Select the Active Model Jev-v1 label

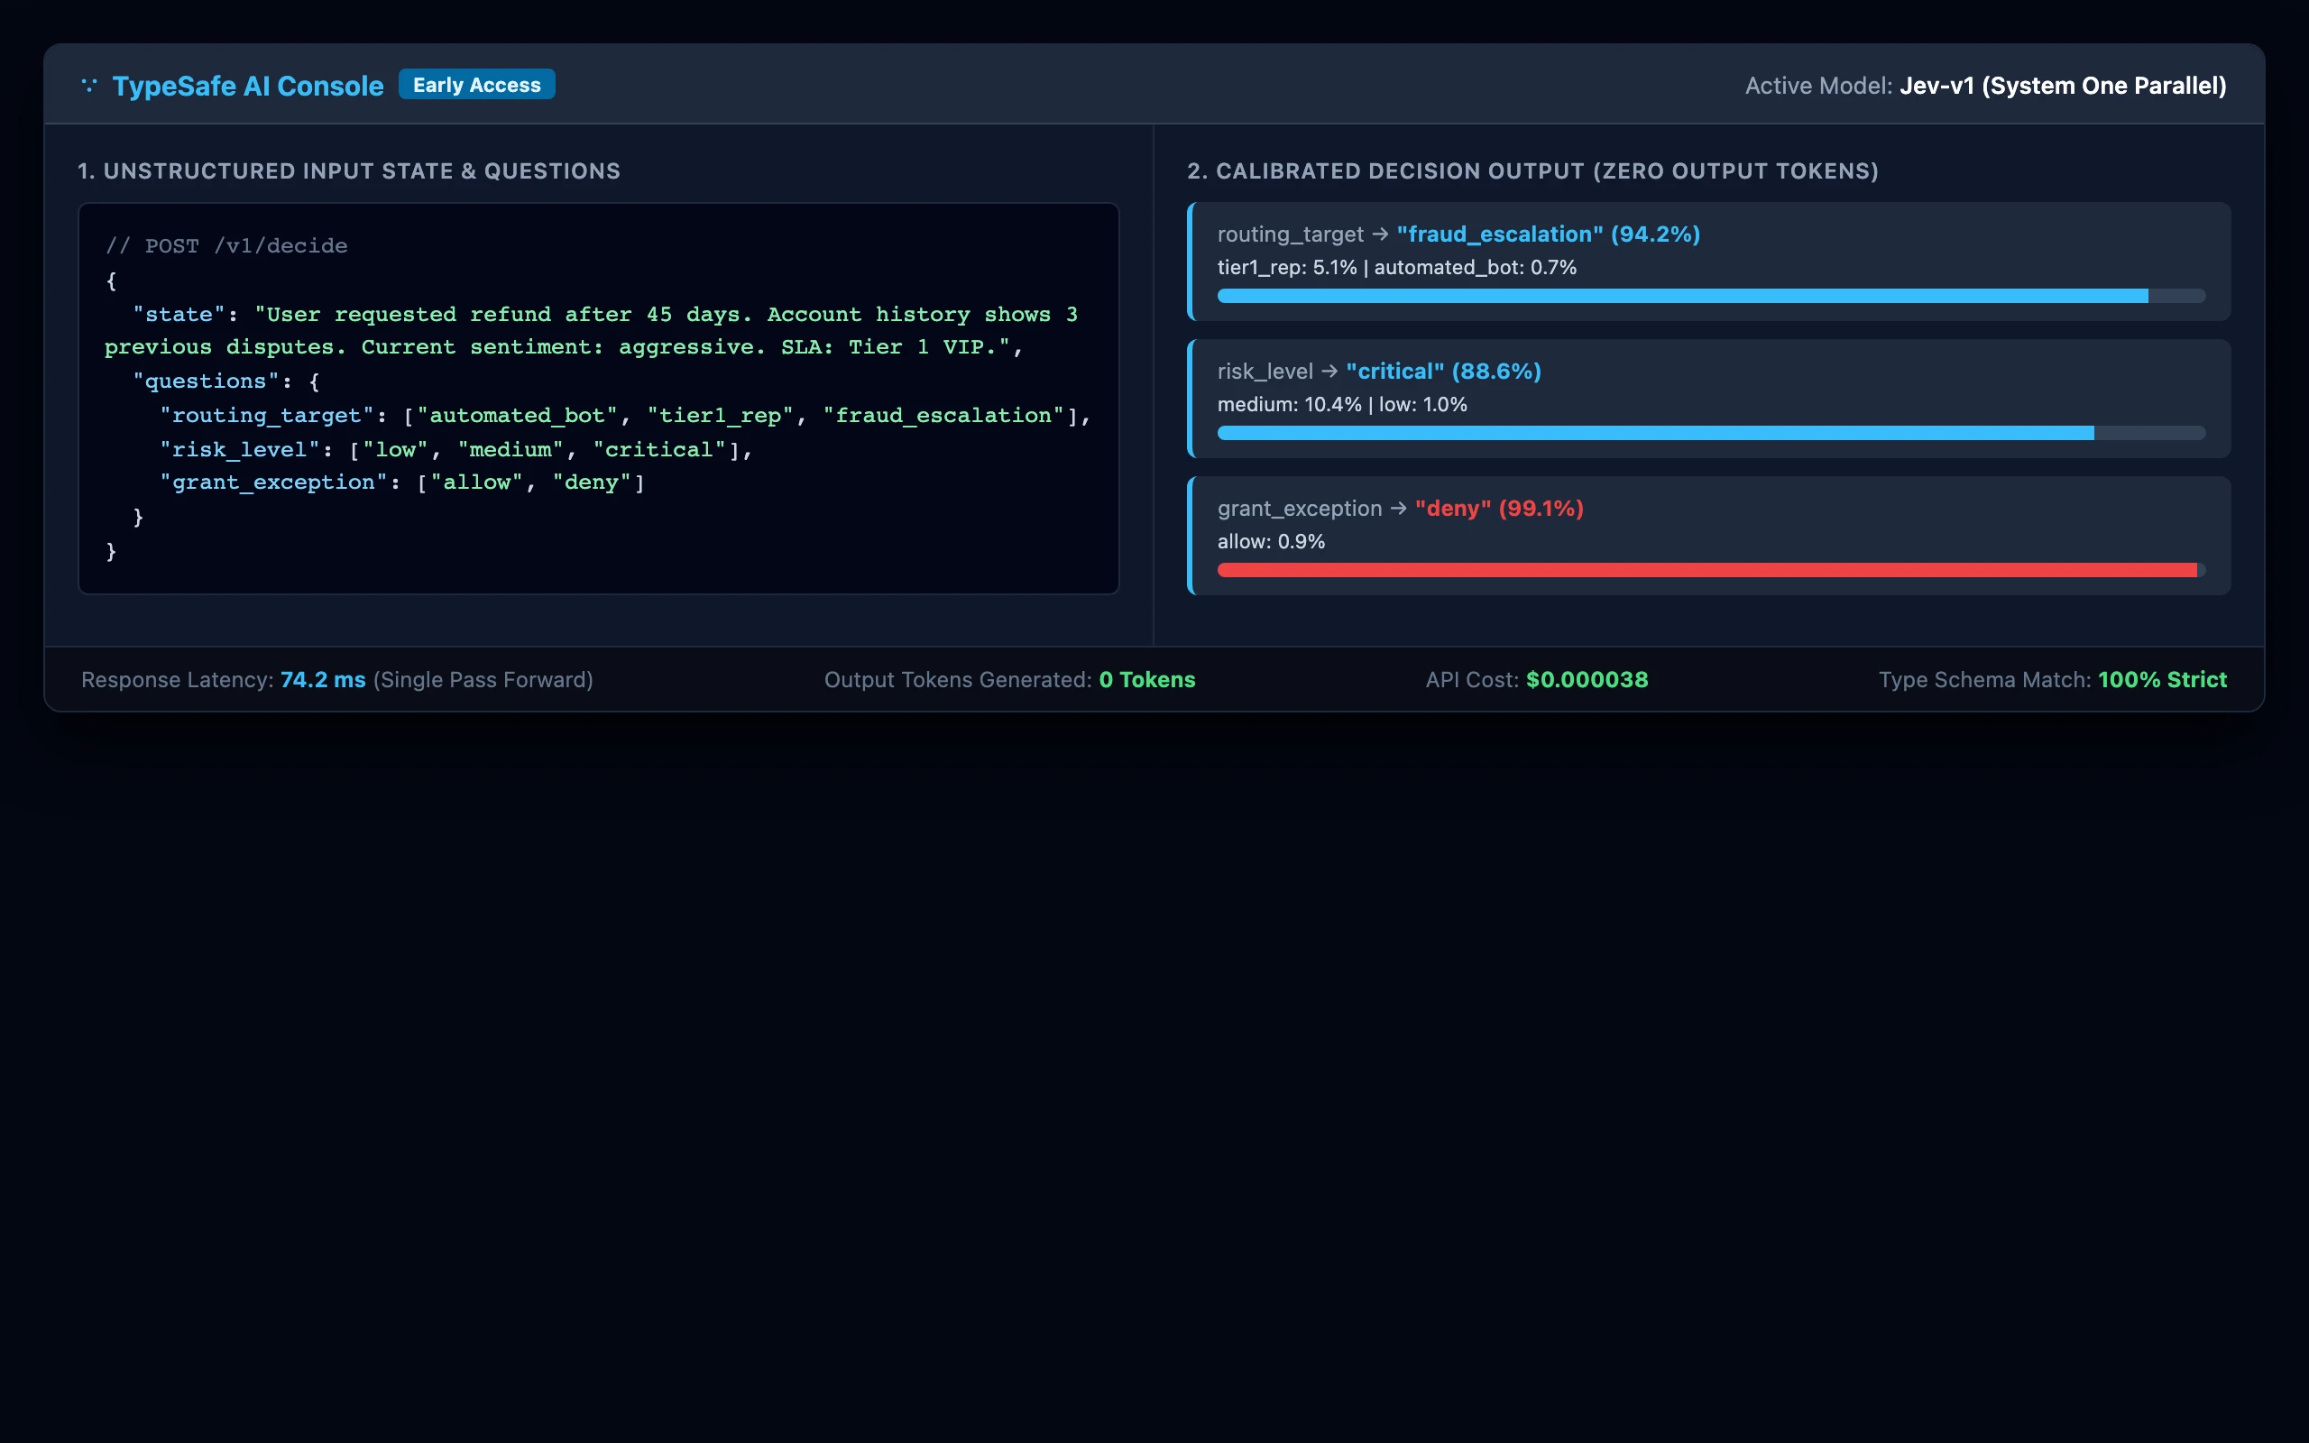(1985, 86)
